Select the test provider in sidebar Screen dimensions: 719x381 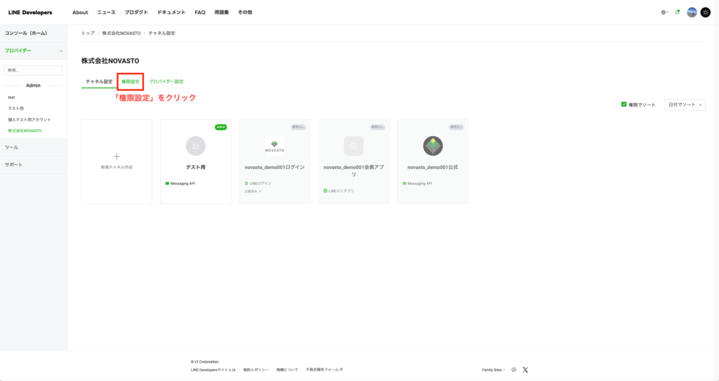(11, 98)
